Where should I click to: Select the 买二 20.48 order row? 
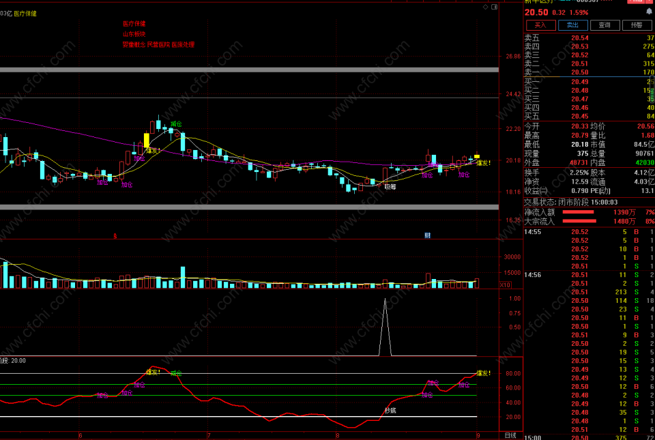coord(589,90)
